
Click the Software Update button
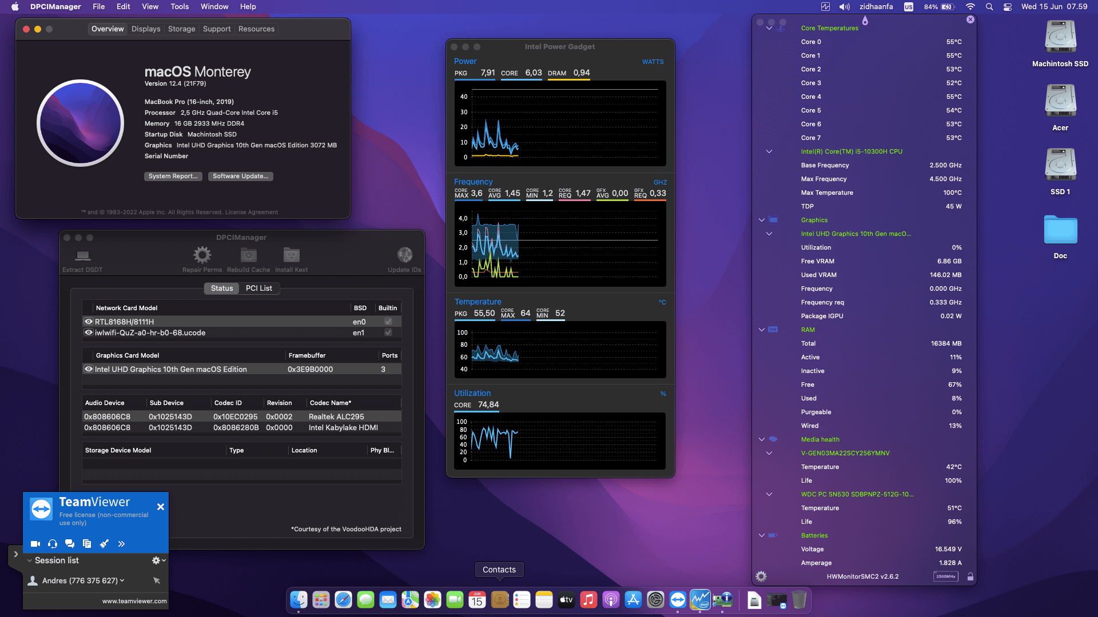[x=240, y=177]
